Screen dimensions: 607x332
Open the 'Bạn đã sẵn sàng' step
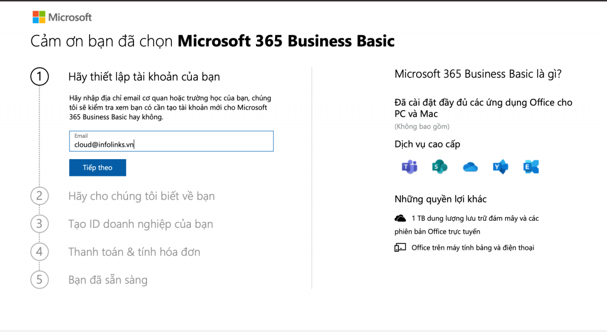click(108, 279)
